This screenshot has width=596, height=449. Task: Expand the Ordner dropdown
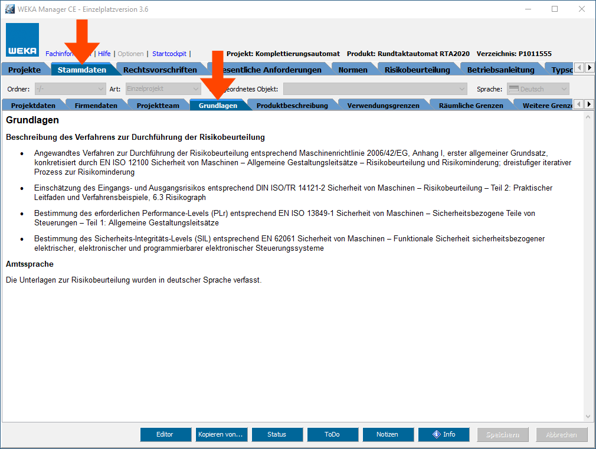pyautogui.click(x=100, y=89)
